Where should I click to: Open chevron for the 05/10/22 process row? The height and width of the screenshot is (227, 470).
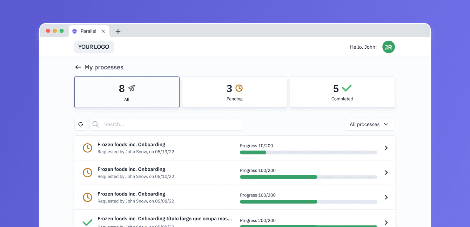pos(386,172)
